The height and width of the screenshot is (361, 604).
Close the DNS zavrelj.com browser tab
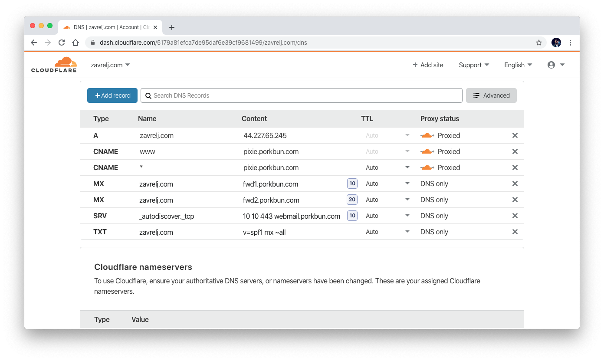point(155,27)
